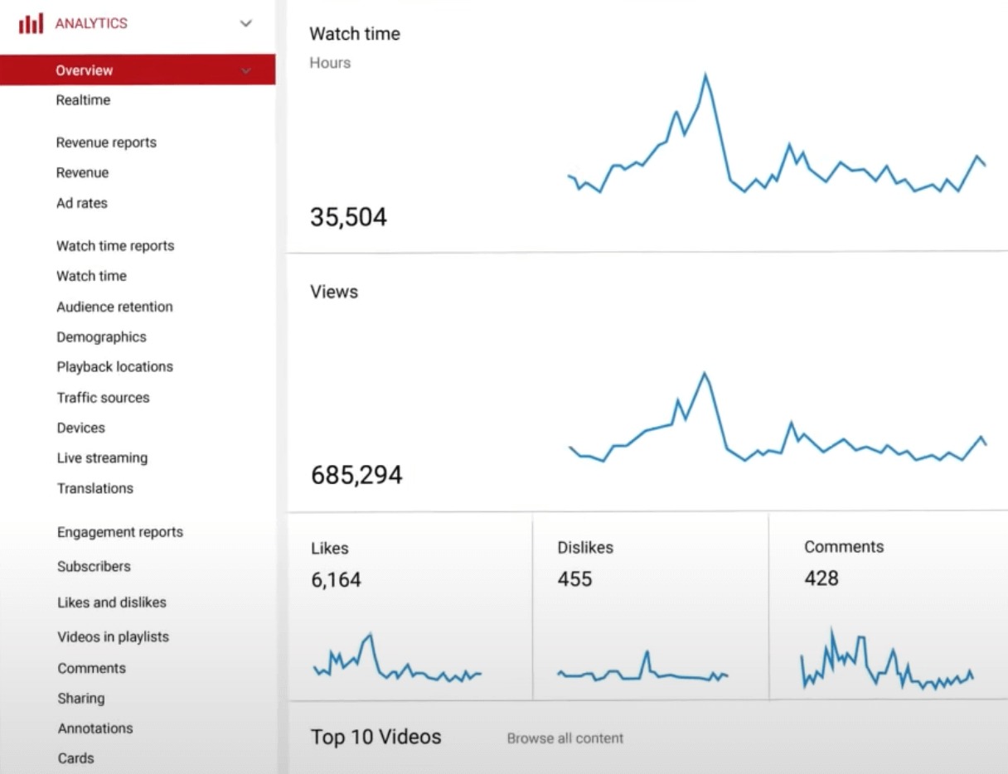Select Live streaming in sidebar
Screen dimensions: 1008x774
tap(102, 458)
